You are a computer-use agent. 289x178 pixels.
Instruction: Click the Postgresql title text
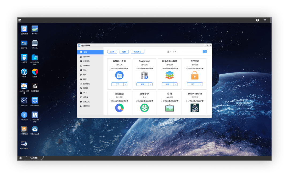click(144, 61)
